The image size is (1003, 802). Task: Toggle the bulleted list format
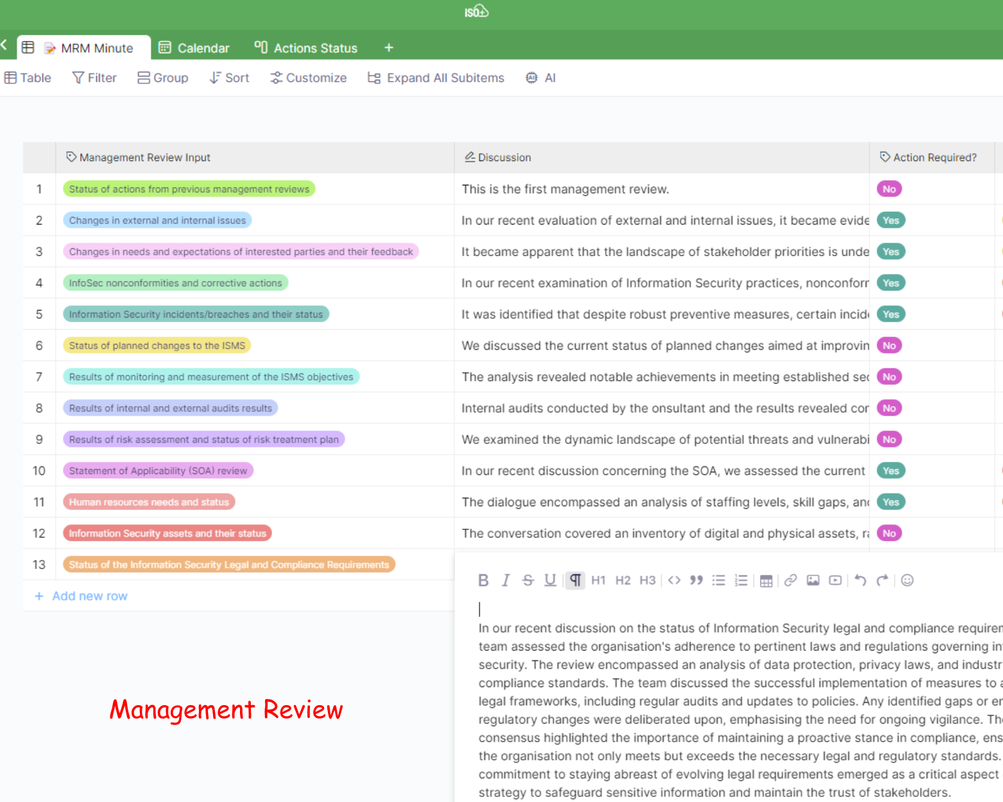718,581
